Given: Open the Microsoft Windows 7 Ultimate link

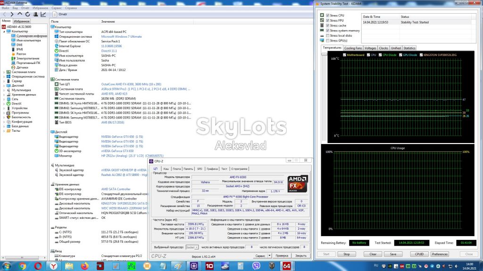Looking at the screenshot, I should (x=121, y=37).
